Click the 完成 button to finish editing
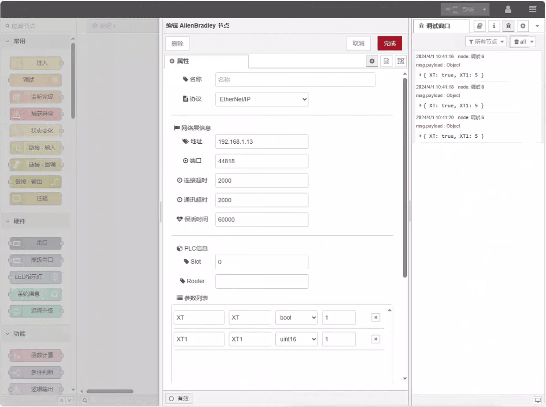The image size is (546, 407). click(389, 43)
